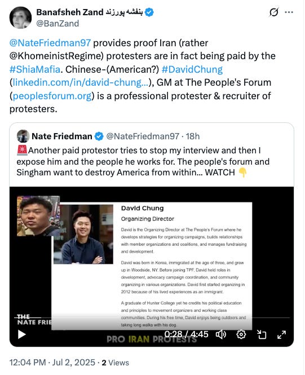Viewport: 305px width, 375px height.
Task: Open the #DavidChung hashtag
Action: point(192,69)
